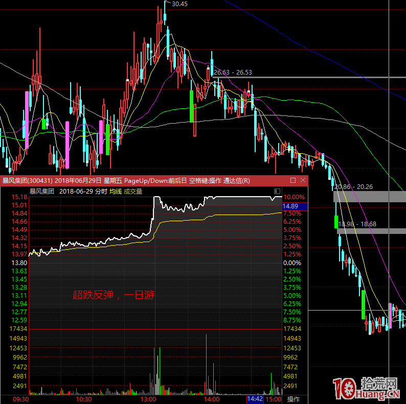Click the 09:30 time axis label
This screenshot has width=406, height=404.
click(x=21, y=399)
